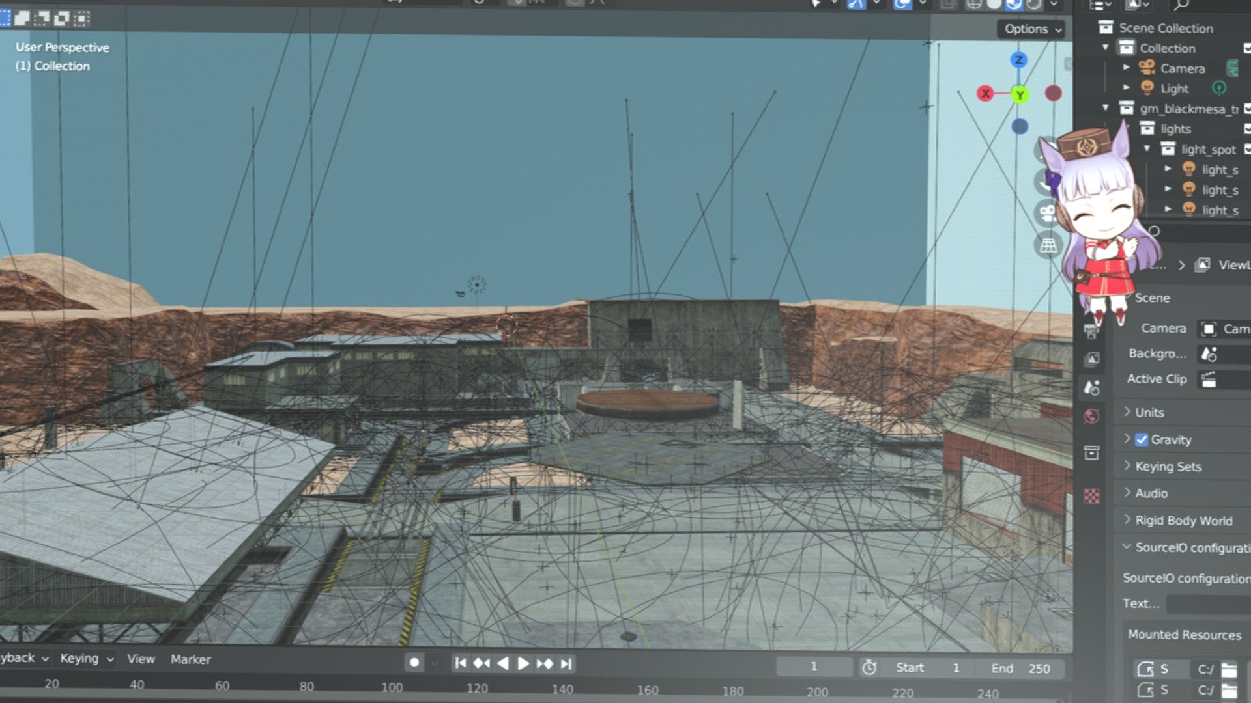Select Scene Collection in outliner
The image size is (1251, 703).
click(x=1166, y=28)
